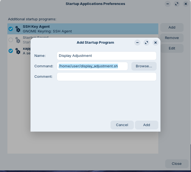This screenshot has height=172, width=191.
Task: Click inside the Command path field
Action: coord(92,66)
